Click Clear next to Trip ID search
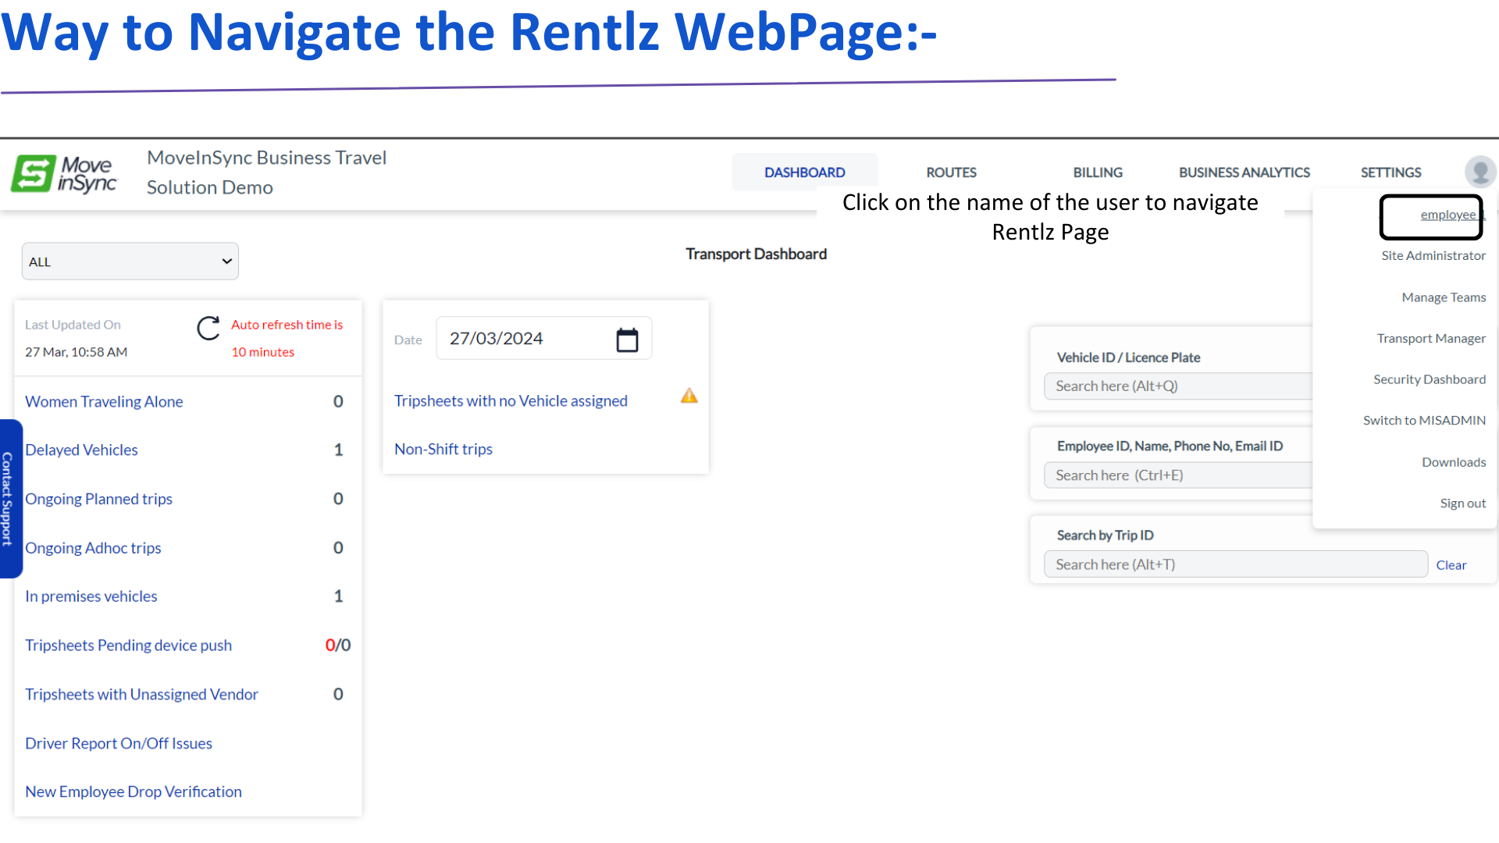 (1451, 565)
